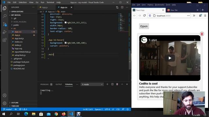The image size is (209, 117).
Task: Click color swatch for rgb(180,180,180)
Action: (x=65, y=43)
